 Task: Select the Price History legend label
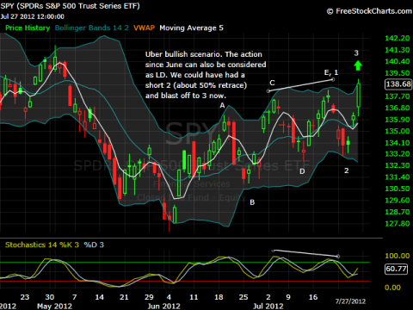[28, 28]
